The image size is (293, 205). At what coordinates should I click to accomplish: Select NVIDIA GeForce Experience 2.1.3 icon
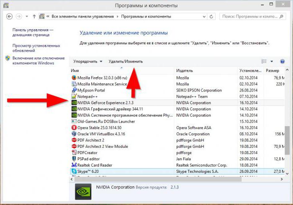coord(74,103)
